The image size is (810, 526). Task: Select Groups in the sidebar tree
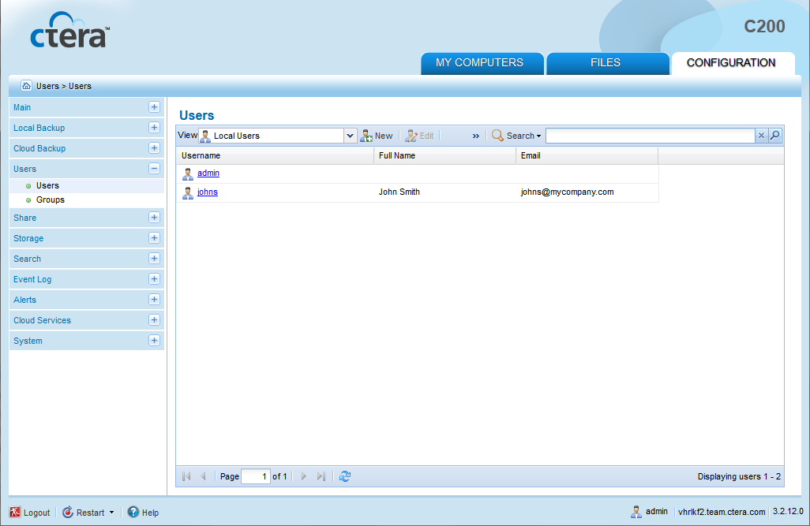[51, 200]
